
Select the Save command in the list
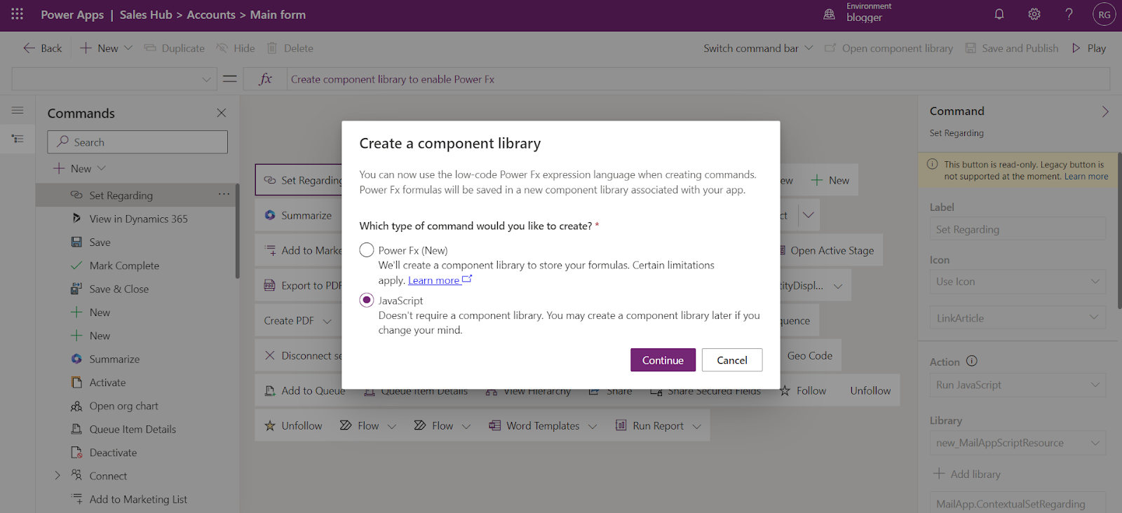pyautogui.click(x=100, y=242)
